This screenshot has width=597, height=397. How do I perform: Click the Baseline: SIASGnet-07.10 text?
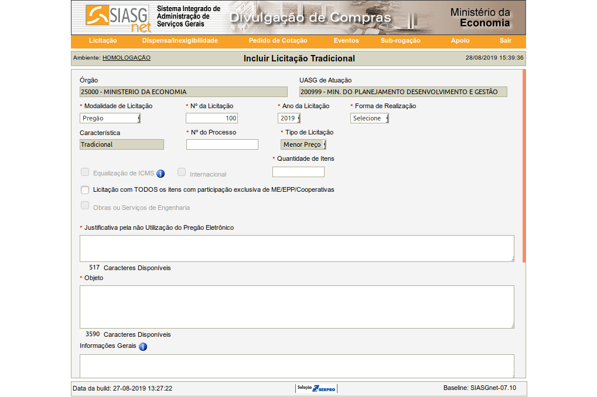coord(480,388)
